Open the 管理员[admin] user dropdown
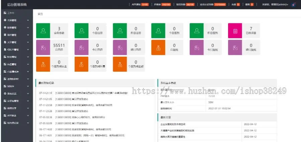Viewport: 301px width, 142px height. (x=276, y=5)
